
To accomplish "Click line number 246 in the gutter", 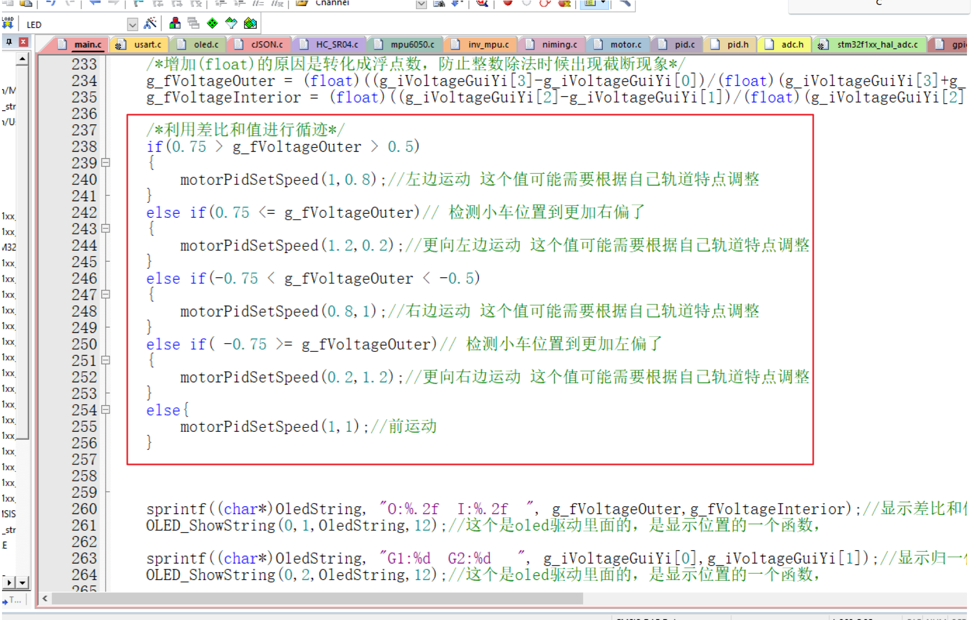I will pyautogui.click(x=84, y=278).
